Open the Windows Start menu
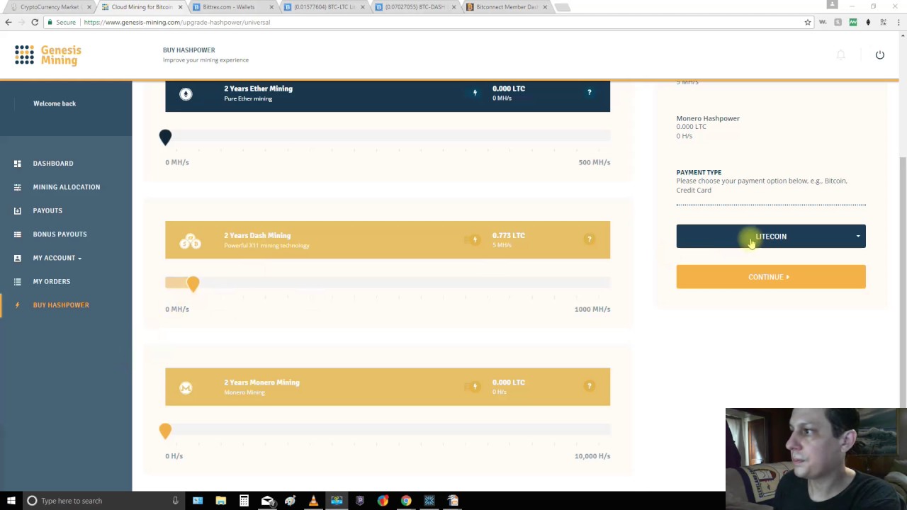The height and width of the screenshot is (510, 907). (11, 501)
